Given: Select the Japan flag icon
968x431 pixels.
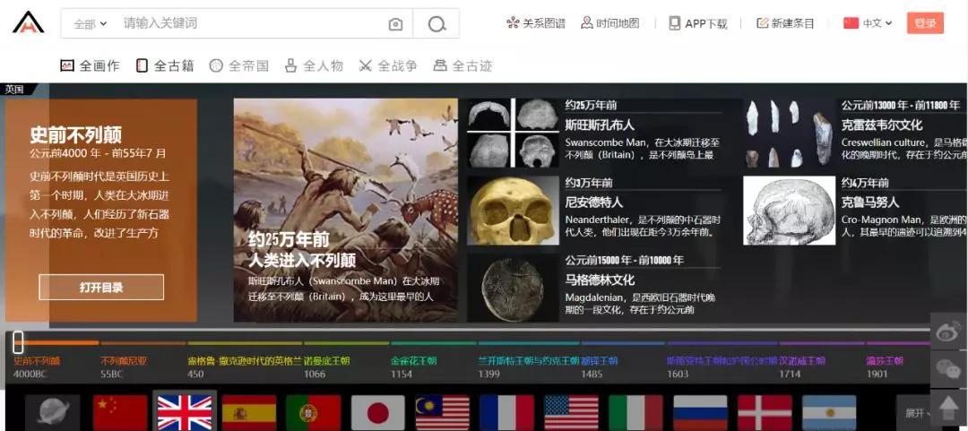Looking at the screenshot, I should pos(377,413).
